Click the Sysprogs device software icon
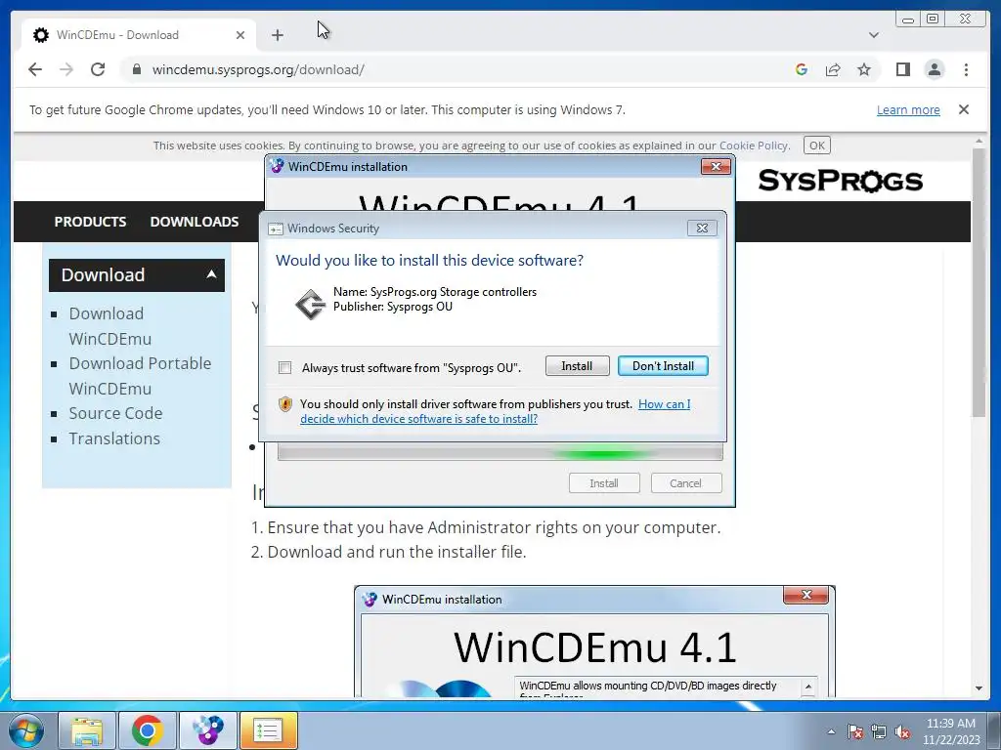The image size is (1001, 750). tap(310, 305)
